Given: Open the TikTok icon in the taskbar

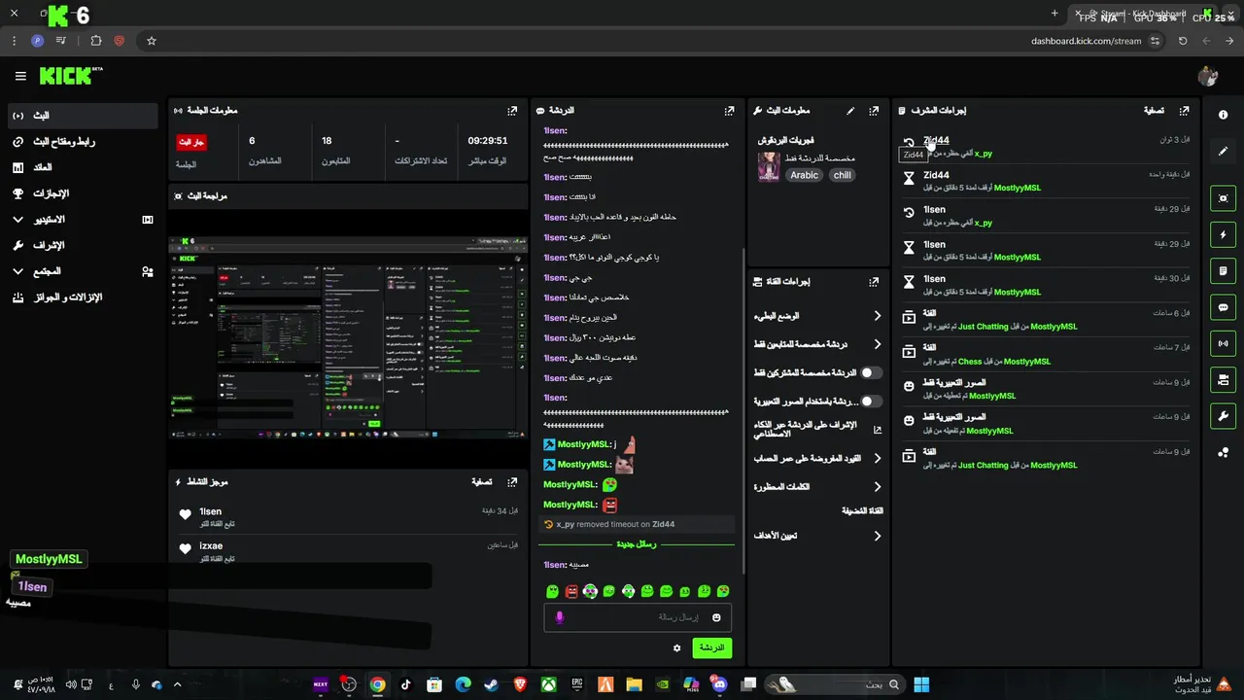Looking at the screenshot, I should [405, 684].
